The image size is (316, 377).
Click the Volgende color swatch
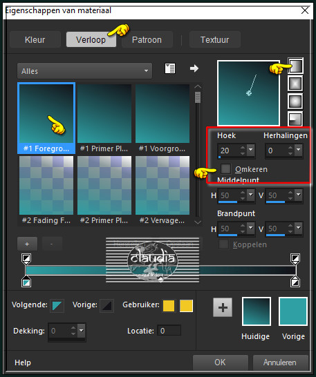tap(57, 306)
